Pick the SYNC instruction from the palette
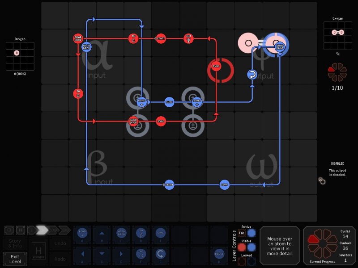 pos(161,234)
